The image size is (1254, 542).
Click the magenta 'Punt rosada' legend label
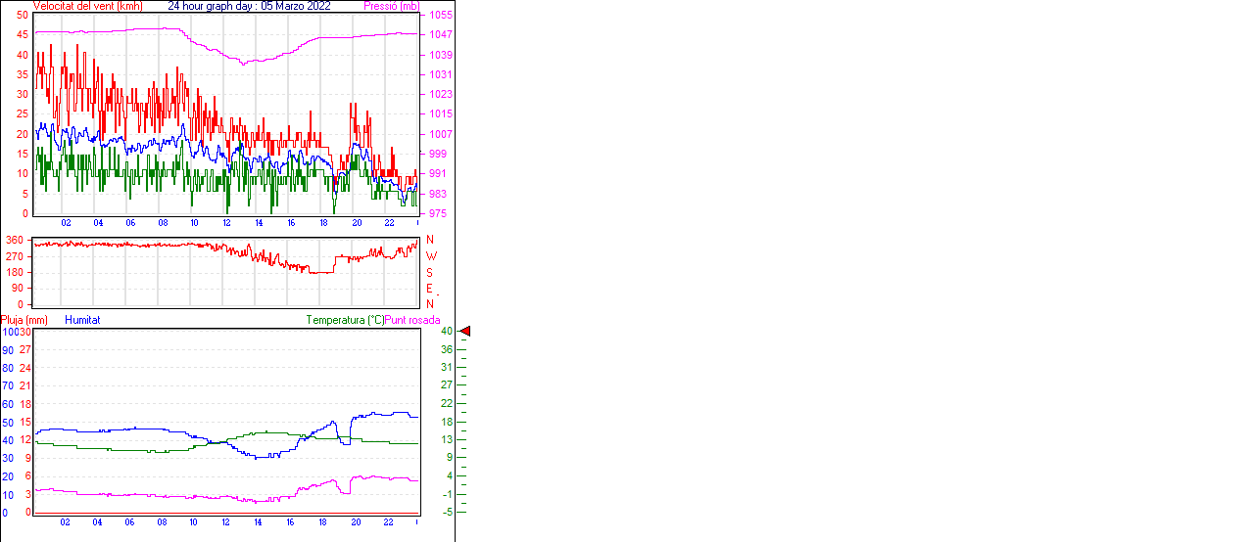(412, 320)
